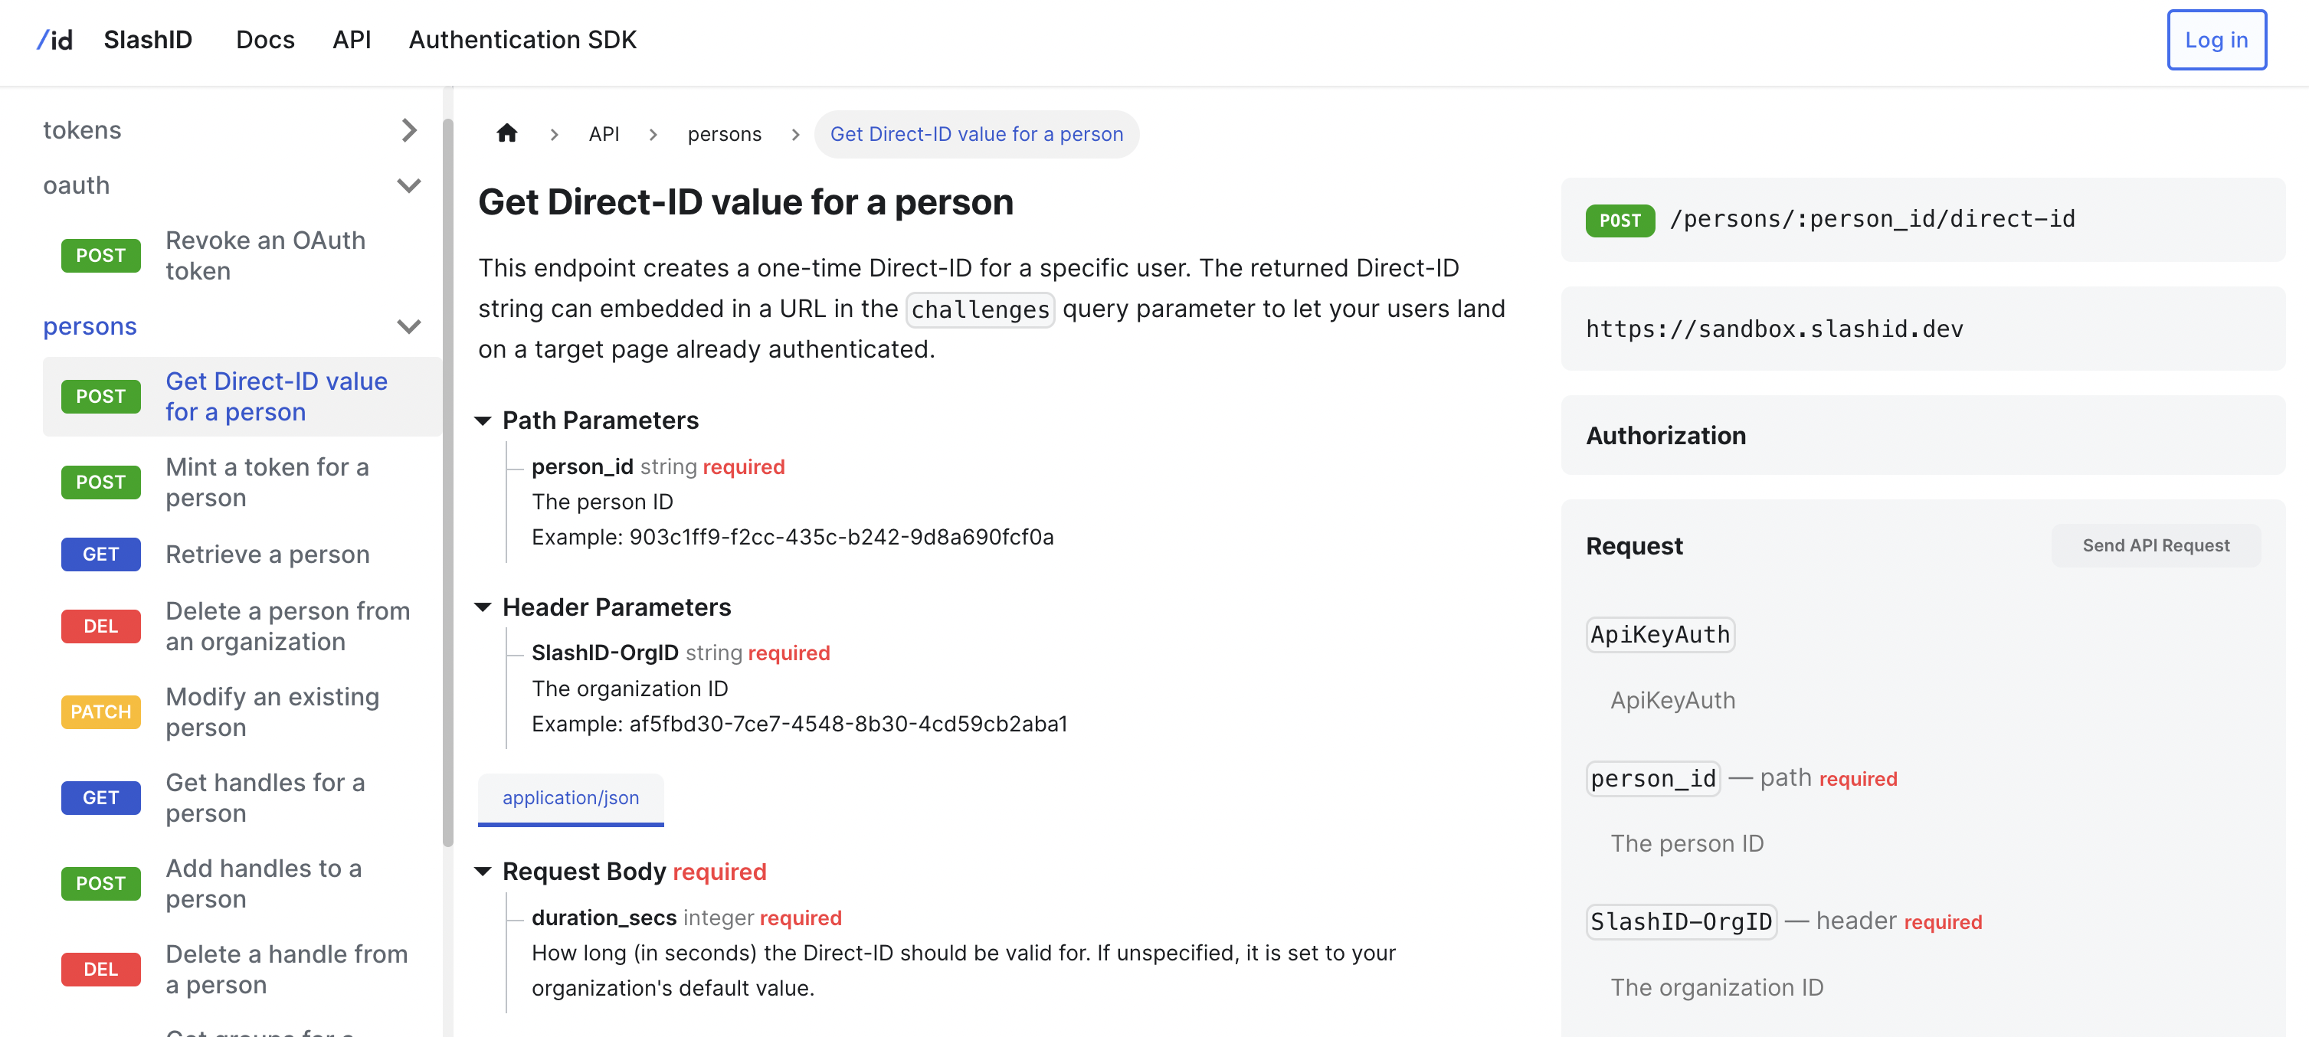Click the DEL icon for Delete a handle
The image size is (2309, 1037).
[x=100, y=968]
